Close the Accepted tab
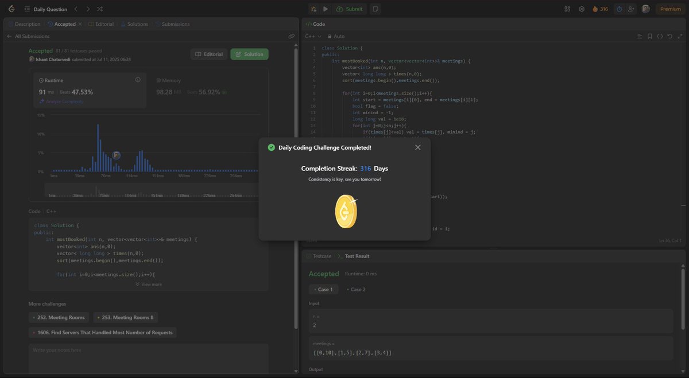 click(80, 24)
